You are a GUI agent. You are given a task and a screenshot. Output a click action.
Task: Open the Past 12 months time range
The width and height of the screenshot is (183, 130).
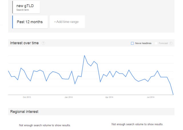[x=30, y=22]
